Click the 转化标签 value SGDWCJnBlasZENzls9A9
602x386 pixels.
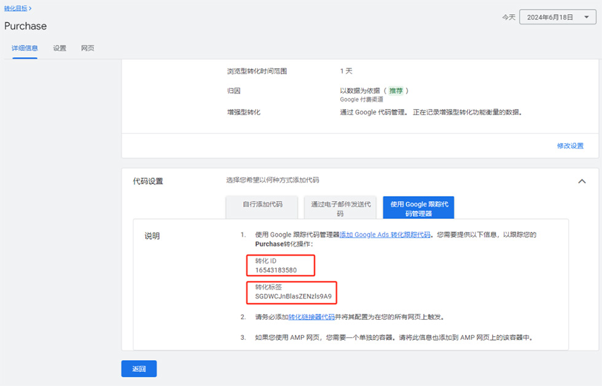coord(293,296)
